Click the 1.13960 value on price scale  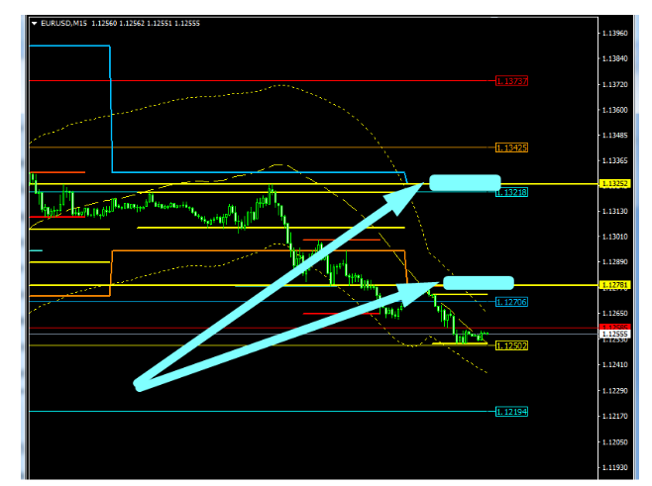tap(614, 34)
